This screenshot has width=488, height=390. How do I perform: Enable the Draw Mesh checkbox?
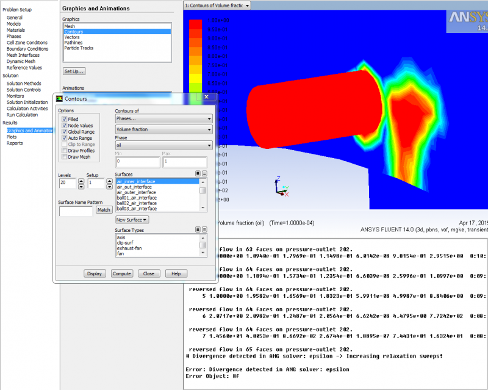[65, 157]
